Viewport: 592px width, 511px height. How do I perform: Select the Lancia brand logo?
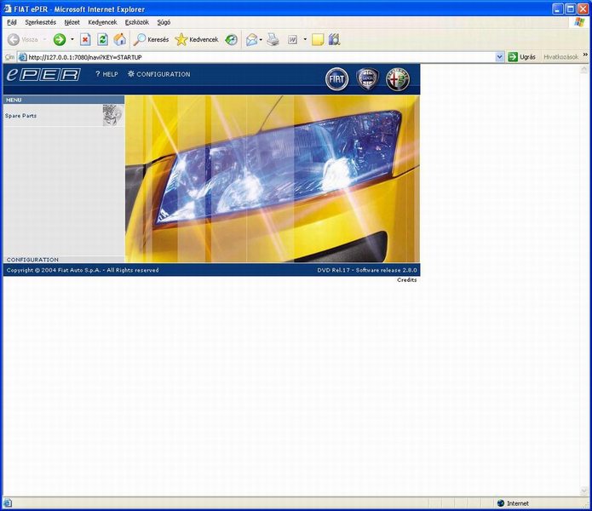(368, 79)
